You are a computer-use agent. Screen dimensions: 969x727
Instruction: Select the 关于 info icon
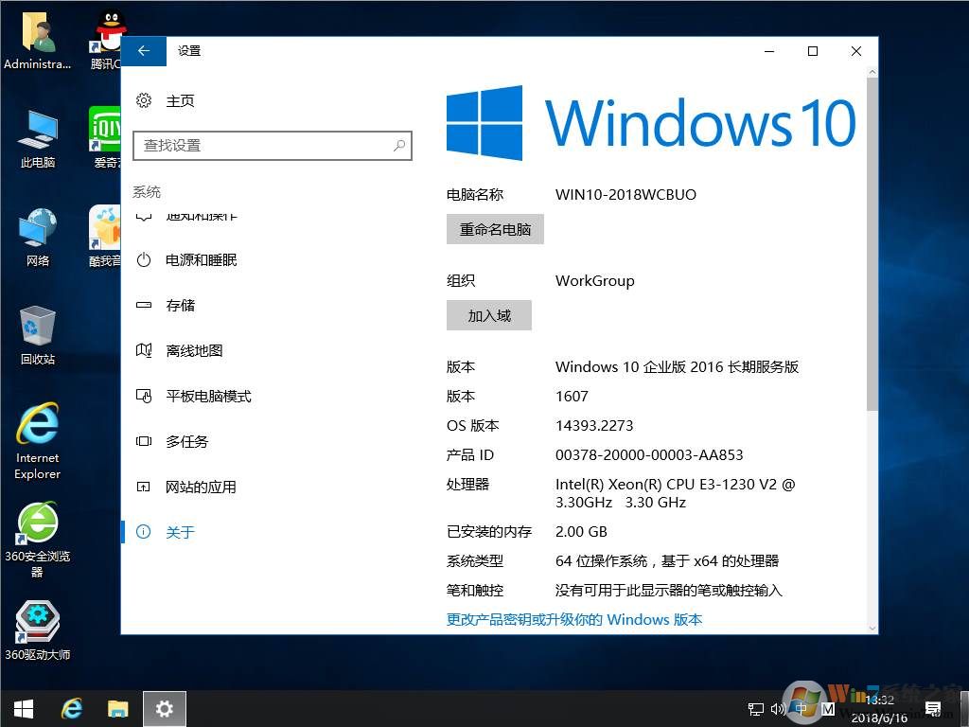coord(144,532)
